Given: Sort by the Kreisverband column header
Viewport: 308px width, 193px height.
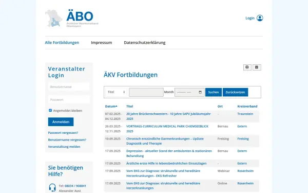Looking at the screenshot, I should click(247, 107).
